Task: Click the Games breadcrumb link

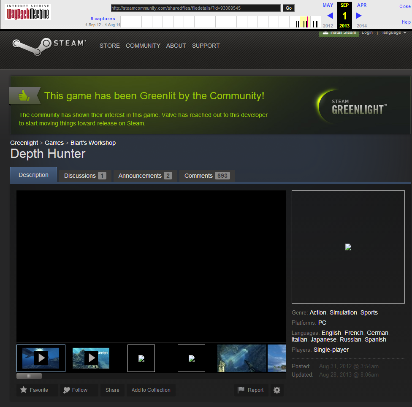Action: click(54, 143)
